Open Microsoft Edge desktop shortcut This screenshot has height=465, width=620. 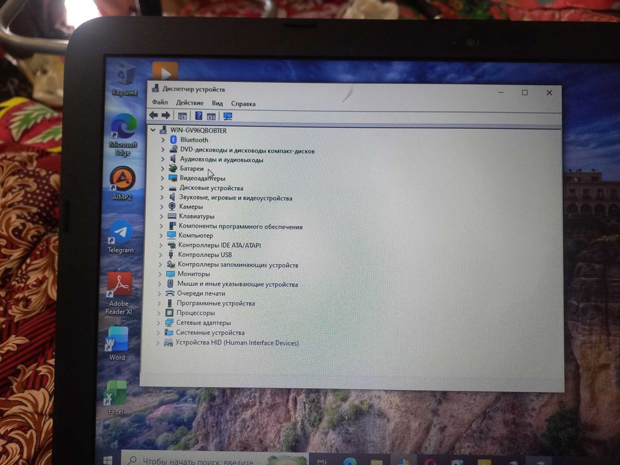[x=123, y=135]
